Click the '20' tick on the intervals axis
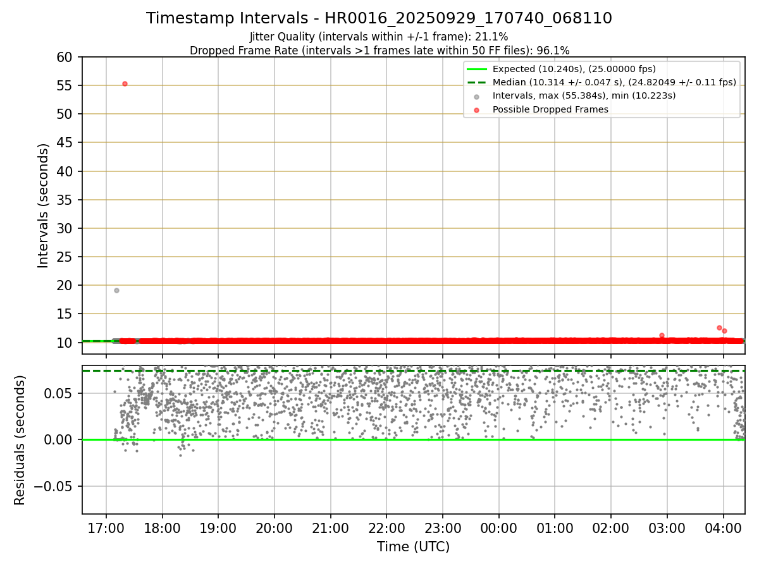The width and height of the screenshot is (759, 569). (65, 286)
